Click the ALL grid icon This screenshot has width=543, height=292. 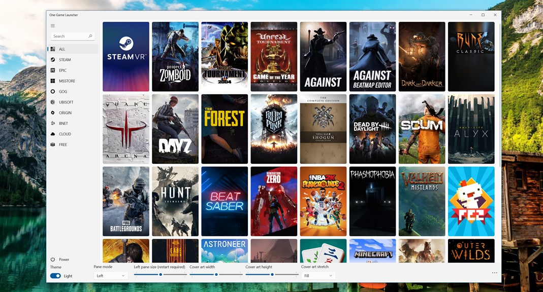[53, 49]
